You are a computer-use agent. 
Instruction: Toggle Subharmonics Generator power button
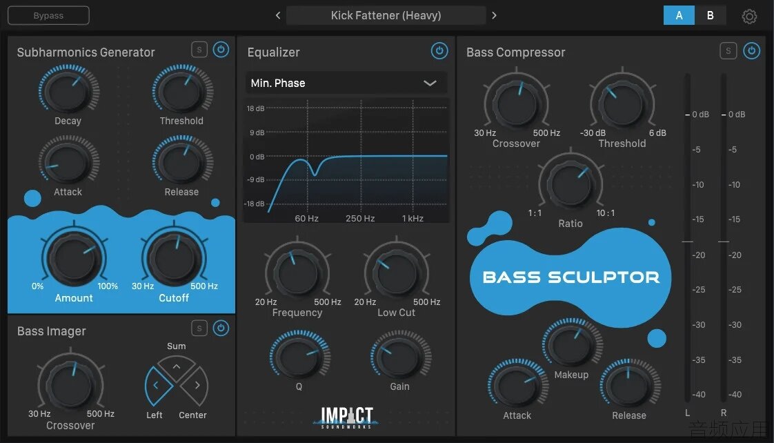221,50
